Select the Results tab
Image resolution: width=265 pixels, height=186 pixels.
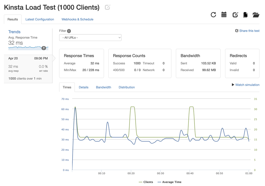point(13,19)
